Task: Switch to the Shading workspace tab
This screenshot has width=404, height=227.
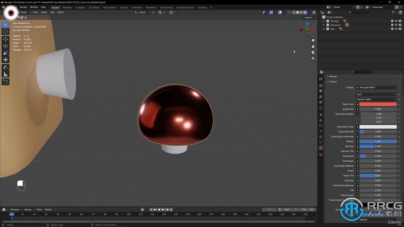Action: tap(124, 7)
